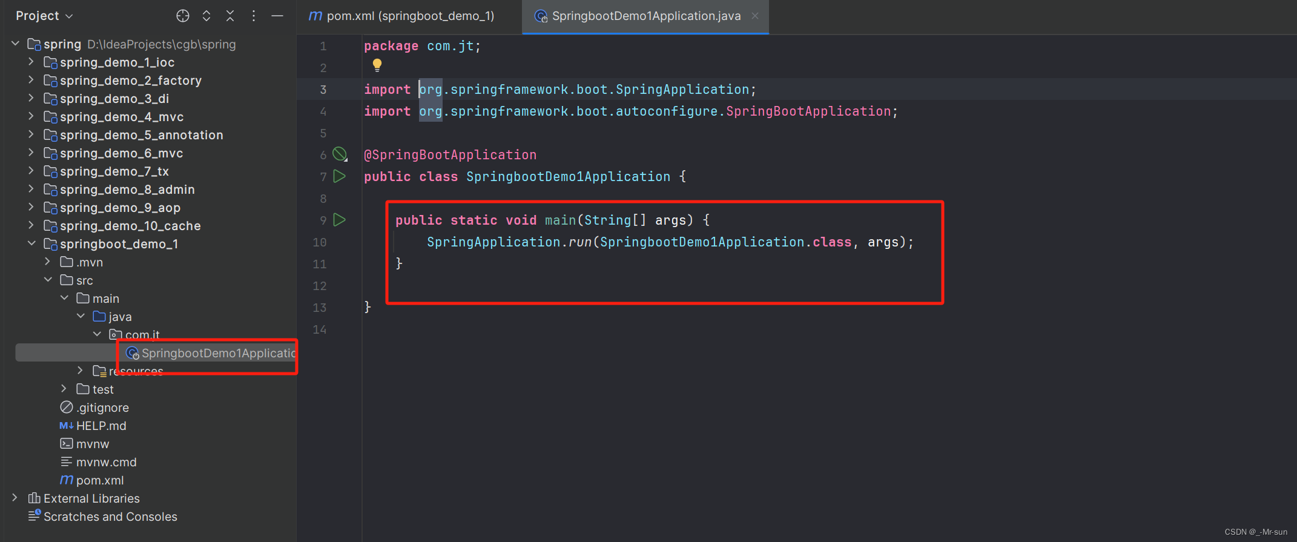The height and width of the screenshot is (542, 1297).
Task: Open the Project panel options menu (three dots)
Action: [x=254, y=16]
